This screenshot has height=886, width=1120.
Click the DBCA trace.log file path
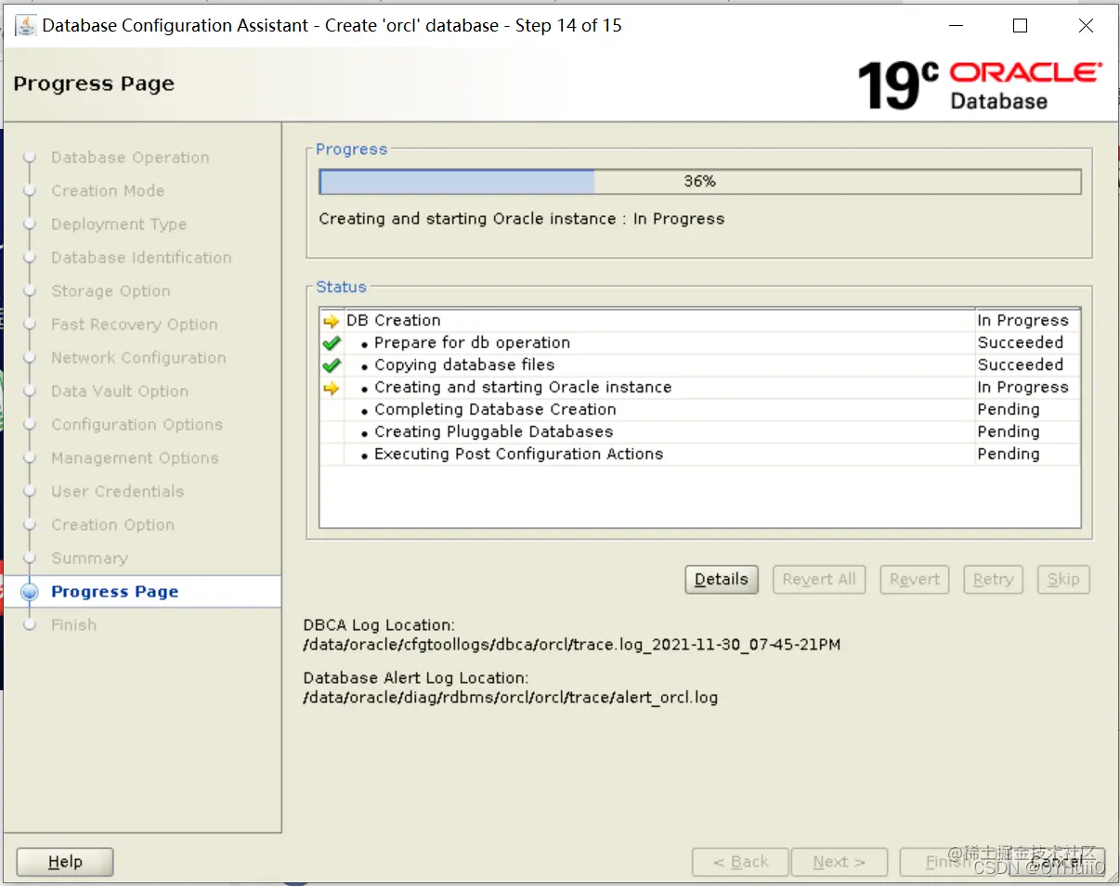571,645
